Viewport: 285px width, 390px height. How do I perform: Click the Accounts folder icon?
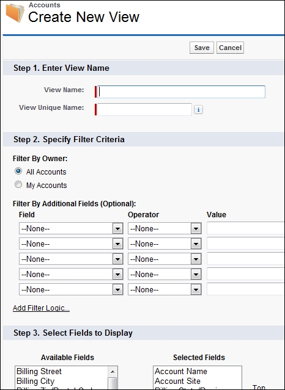(15, 13)
